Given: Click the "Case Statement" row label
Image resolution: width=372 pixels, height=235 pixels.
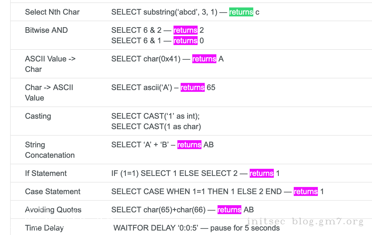Looking at the screenshot, I should [53, 192].
